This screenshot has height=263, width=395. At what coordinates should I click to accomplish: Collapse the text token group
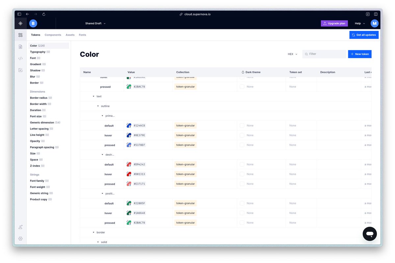(93, 96)
